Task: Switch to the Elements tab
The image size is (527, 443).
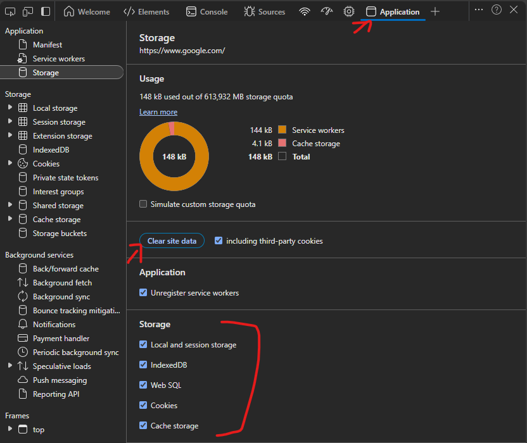Action: click(x=146, y=11)
